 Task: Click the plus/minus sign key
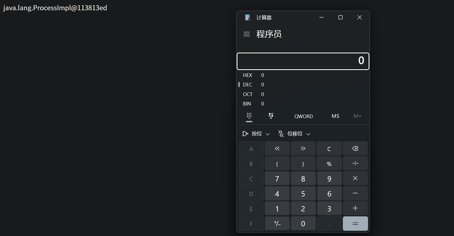[277, 224]
